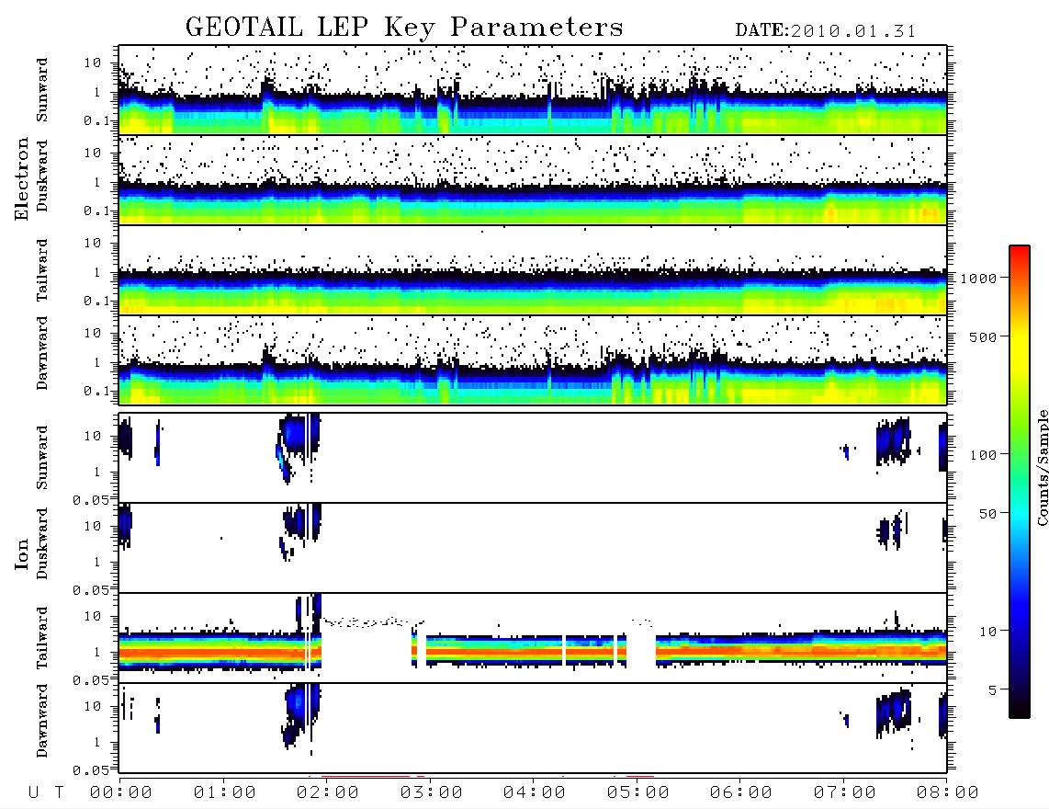Click the vertical Ion group label
This screenshot has width=1049, height=809.
point(22,553)
